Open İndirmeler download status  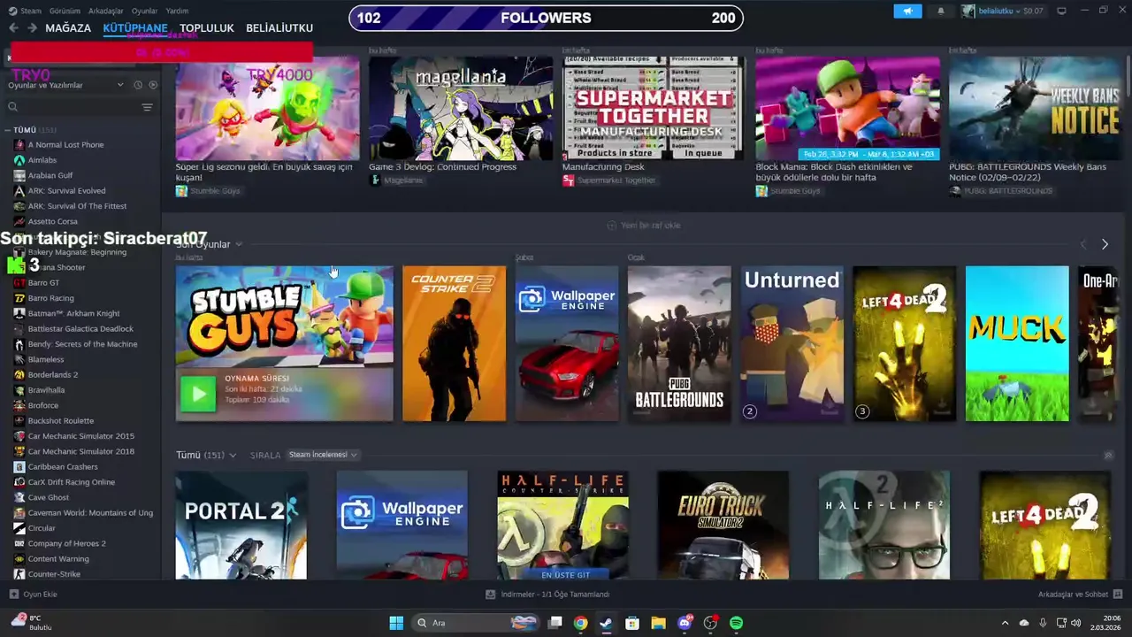(547, 595)
